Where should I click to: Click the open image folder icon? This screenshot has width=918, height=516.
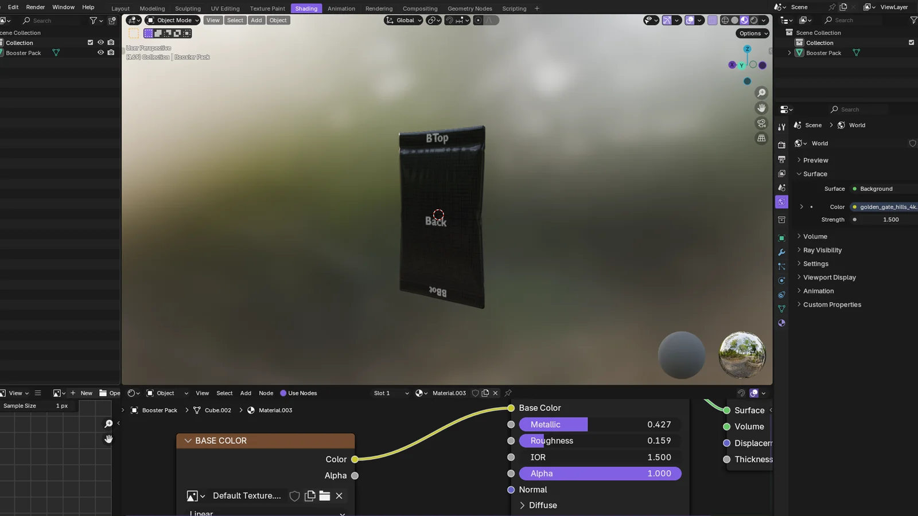325,496
